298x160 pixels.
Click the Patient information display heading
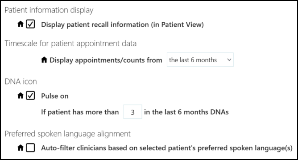[49, 10]
